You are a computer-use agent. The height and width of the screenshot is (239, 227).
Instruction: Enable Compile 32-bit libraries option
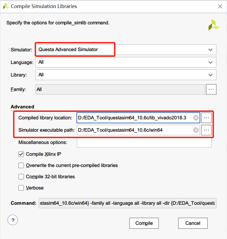[x=21, y=177]
